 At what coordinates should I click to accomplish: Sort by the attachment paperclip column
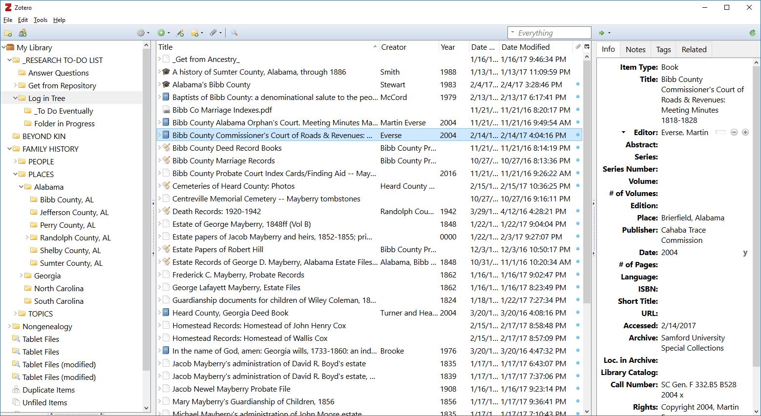coord(578,47)
